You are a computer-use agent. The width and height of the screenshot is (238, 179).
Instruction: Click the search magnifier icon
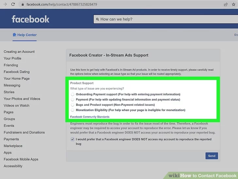[97, 19]
